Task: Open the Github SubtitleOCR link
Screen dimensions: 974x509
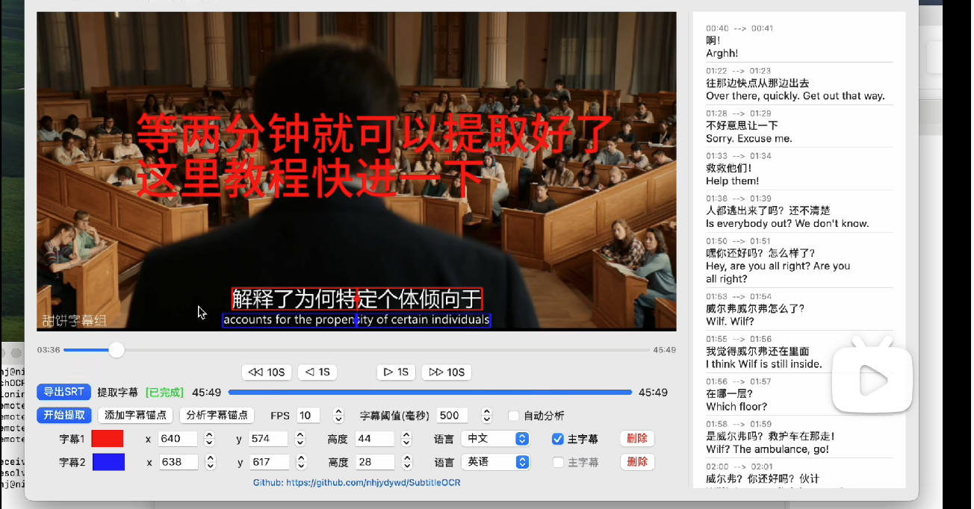Action: click(357, 483)
